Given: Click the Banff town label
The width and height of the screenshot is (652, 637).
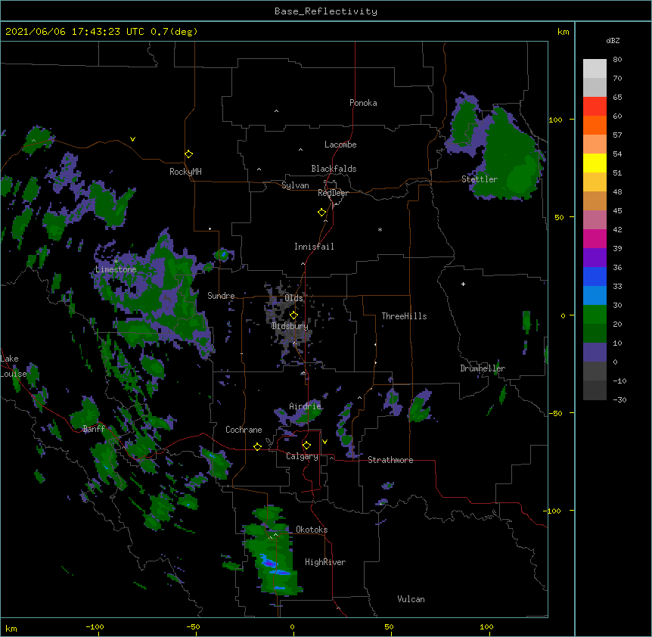Looking at the screenshot, I should click(94, 429).
